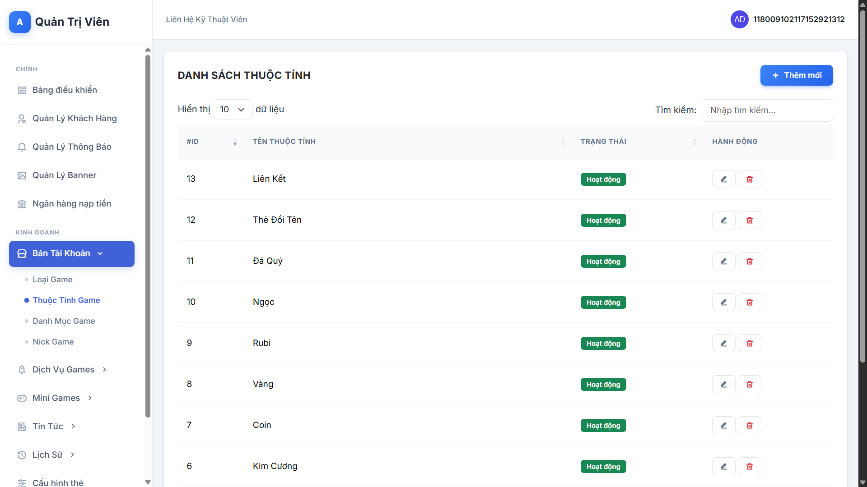Edit the Kim Cương attribute
This screenshot has width=867, height=487.
click(x=723, y=466)
